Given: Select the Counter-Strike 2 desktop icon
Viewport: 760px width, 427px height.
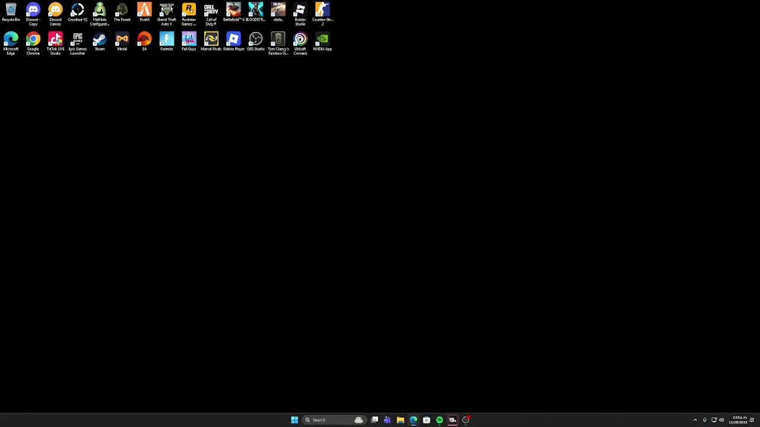Looking at the screenshot, I should click(x=322, y=14).
